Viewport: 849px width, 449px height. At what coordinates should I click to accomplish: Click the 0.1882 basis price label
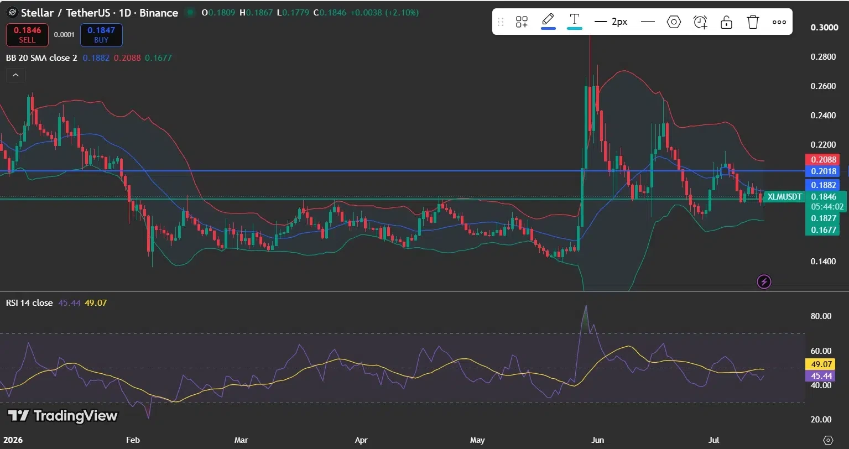[824, 185]
